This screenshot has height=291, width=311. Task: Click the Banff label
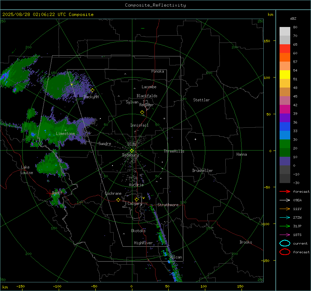[x=57, y=193]
